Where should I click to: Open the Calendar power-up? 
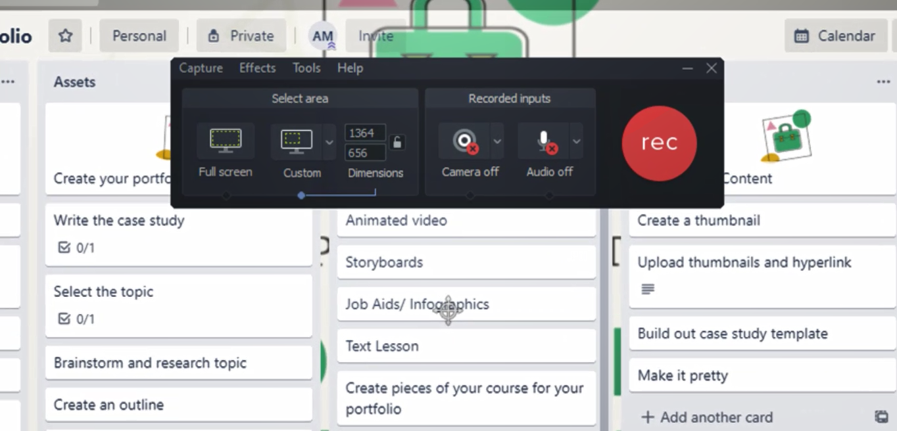coord(836,35)
